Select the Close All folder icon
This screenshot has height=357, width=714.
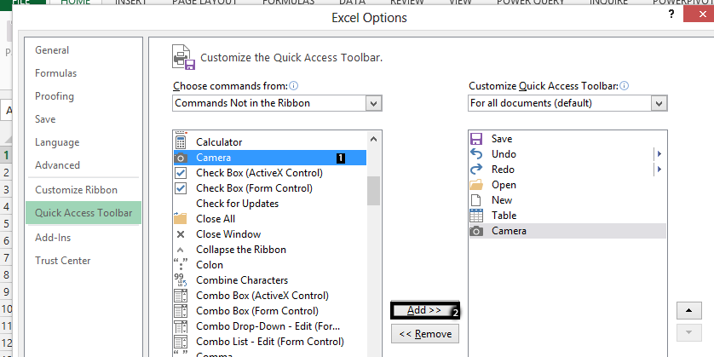point(181,219)
